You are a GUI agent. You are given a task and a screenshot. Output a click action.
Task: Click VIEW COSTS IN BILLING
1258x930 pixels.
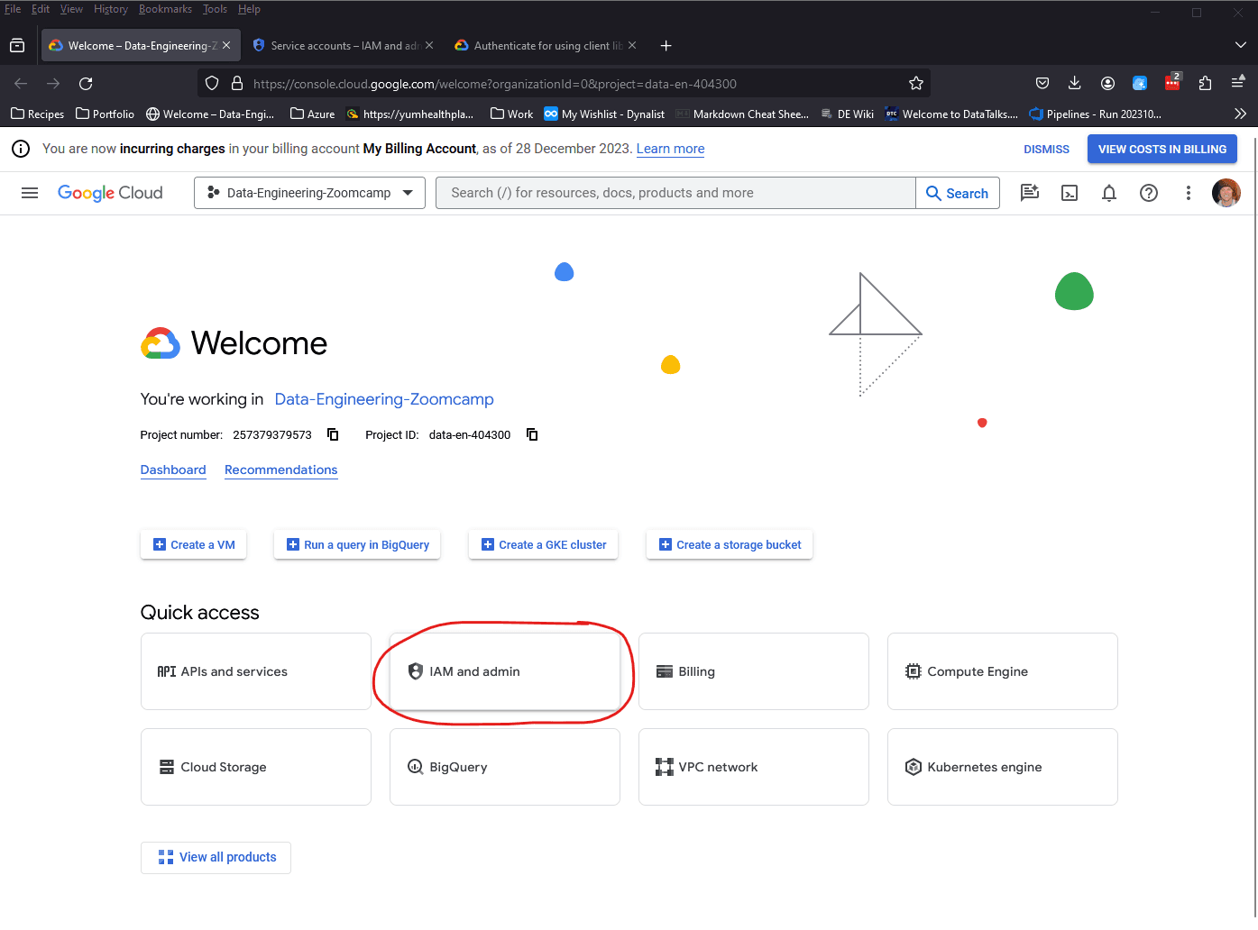coord(1162,149)
